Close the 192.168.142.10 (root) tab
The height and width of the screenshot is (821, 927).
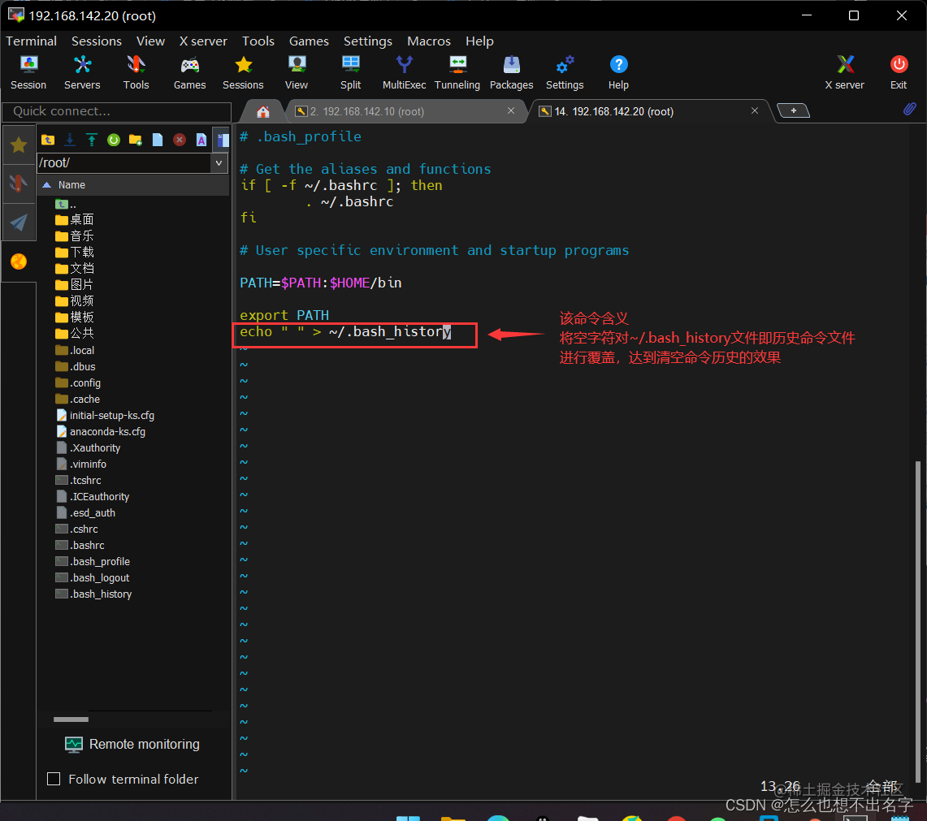point(511,110)
